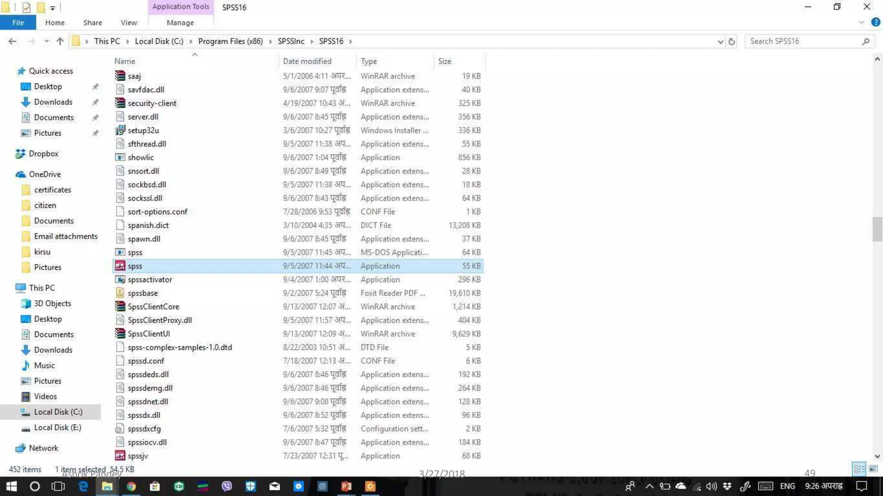The image size is (883, 496).
Task: Click the Up directory arrow icon
Action: (60, 41)
